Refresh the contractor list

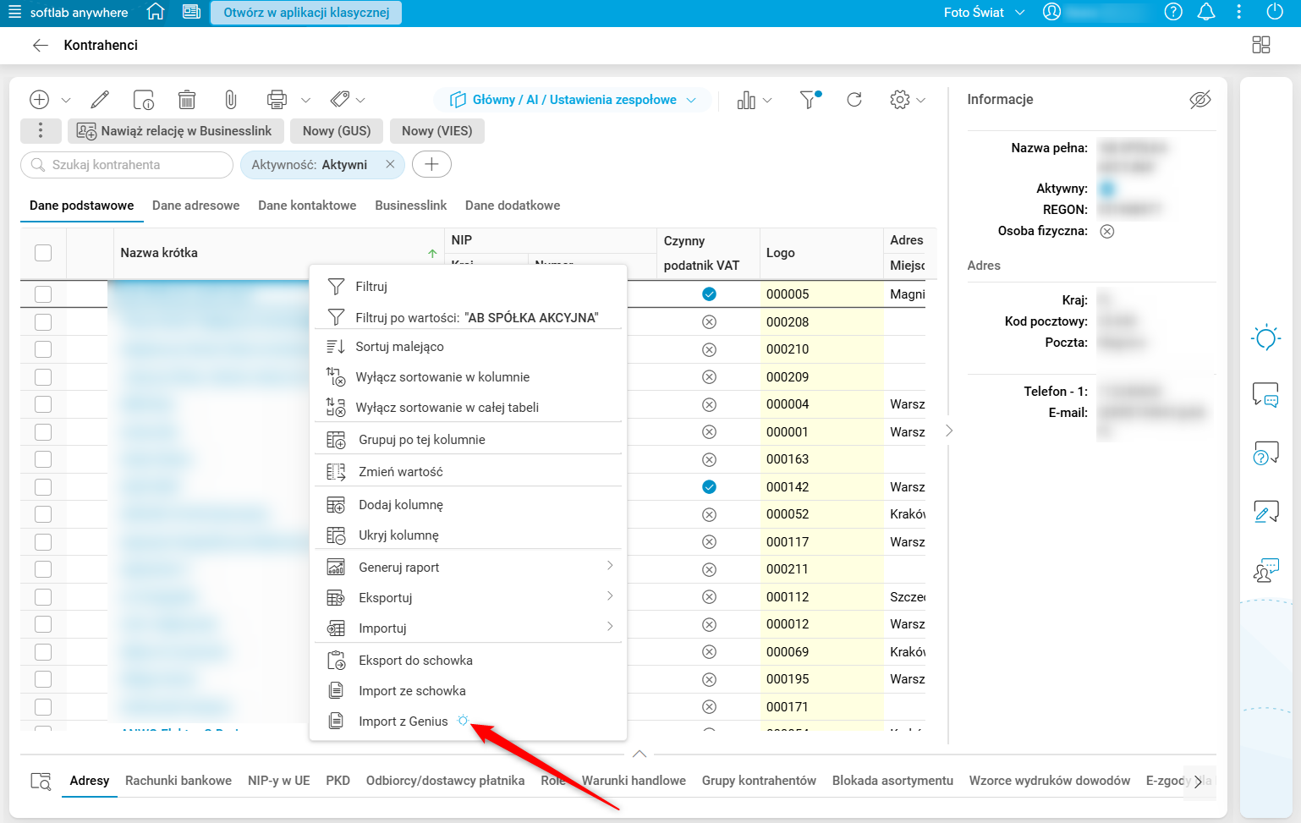point(854,100)
